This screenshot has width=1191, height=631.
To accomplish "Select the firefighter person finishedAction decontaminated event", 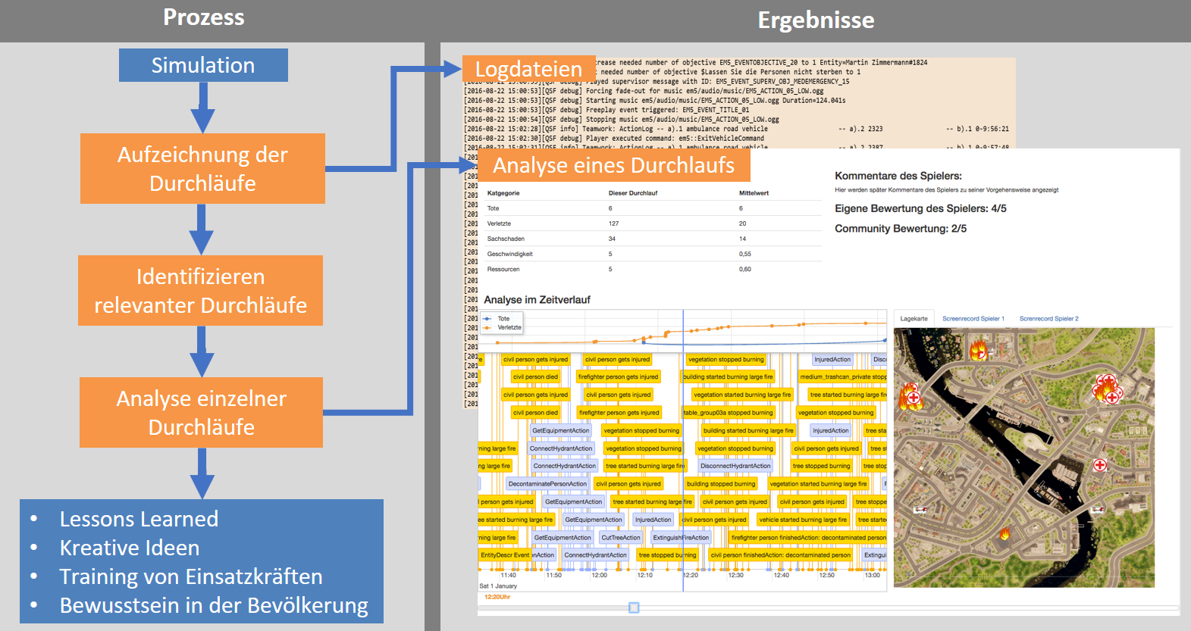I will pos(808,538).
